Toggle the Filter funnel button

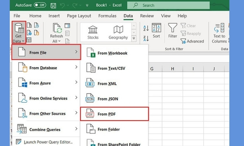(x=172, y=30)
